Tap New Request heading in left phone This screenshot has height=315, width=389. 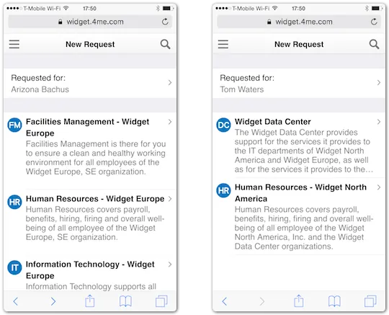[x=90, y=44]
